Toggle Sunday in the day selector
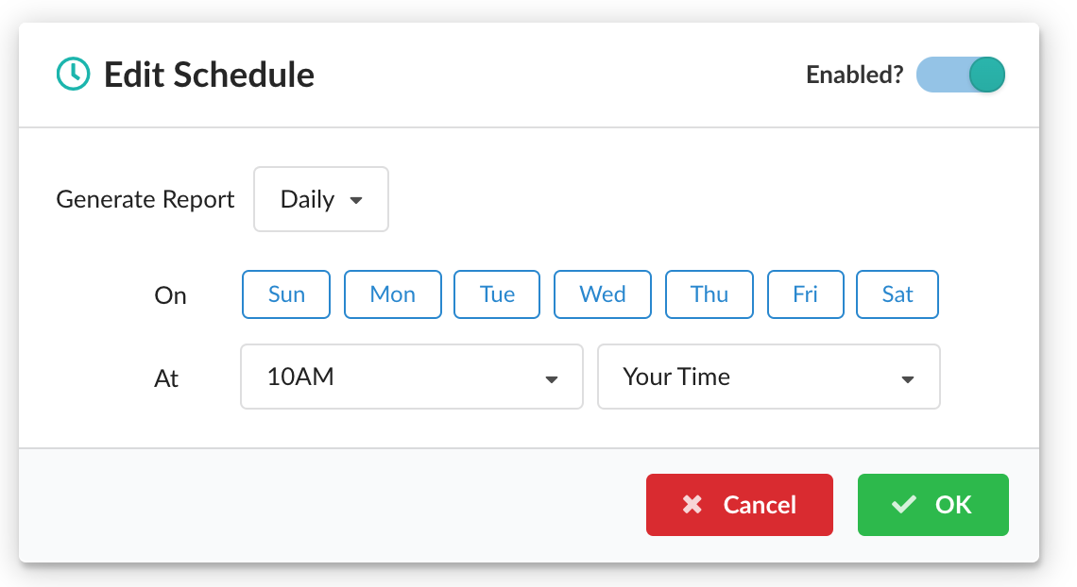 pyautogui.click(x=285, y=294)
